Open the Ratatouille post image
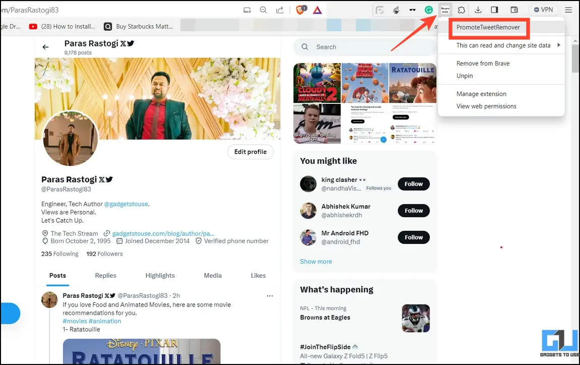 pos(142,351)
